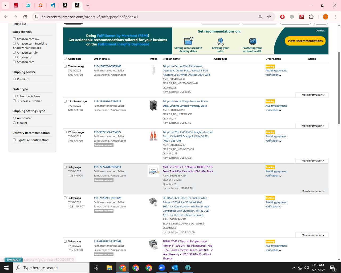The height and width of the screenshot is (273, 341).
Task: Open order link 112-6581512-6187466
Action: coord(107,242)
